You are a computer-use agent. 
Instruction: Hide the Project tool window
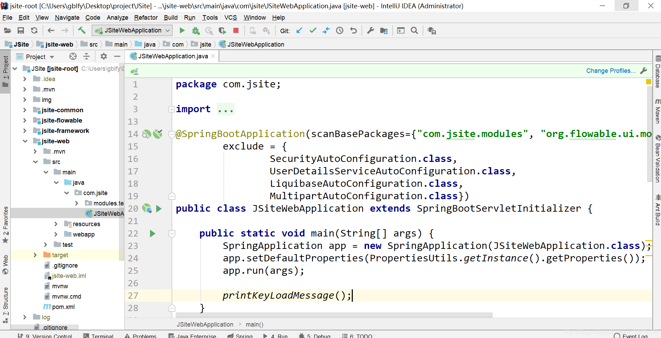point(117,56)
